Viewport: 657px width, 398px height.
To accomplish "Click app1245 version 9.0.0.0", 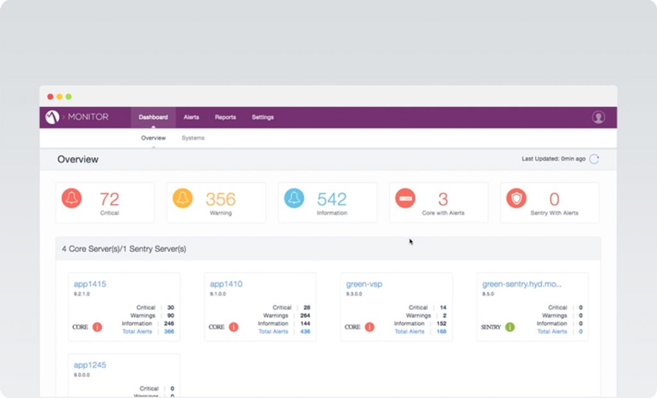I will [x=81, y=375].
